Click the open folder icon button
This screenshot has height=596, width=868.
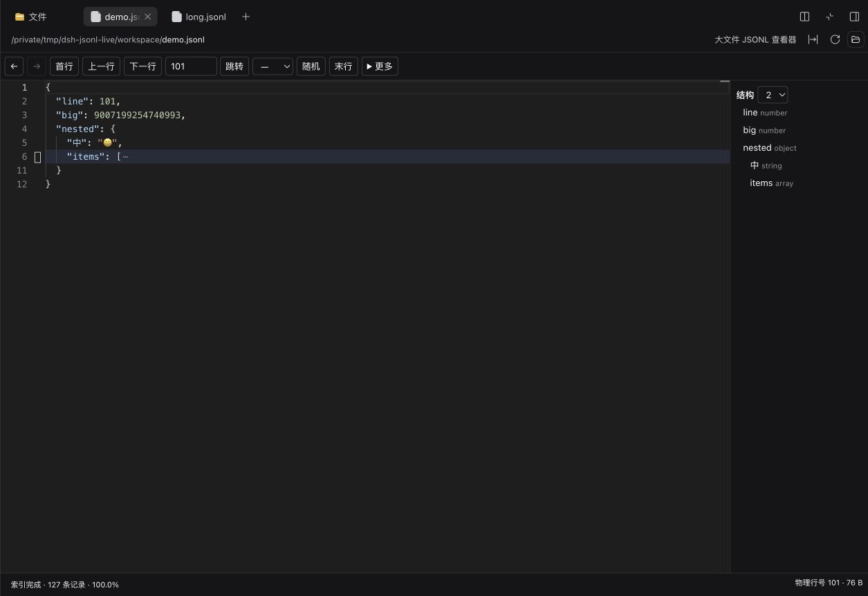tap(856, 39)
